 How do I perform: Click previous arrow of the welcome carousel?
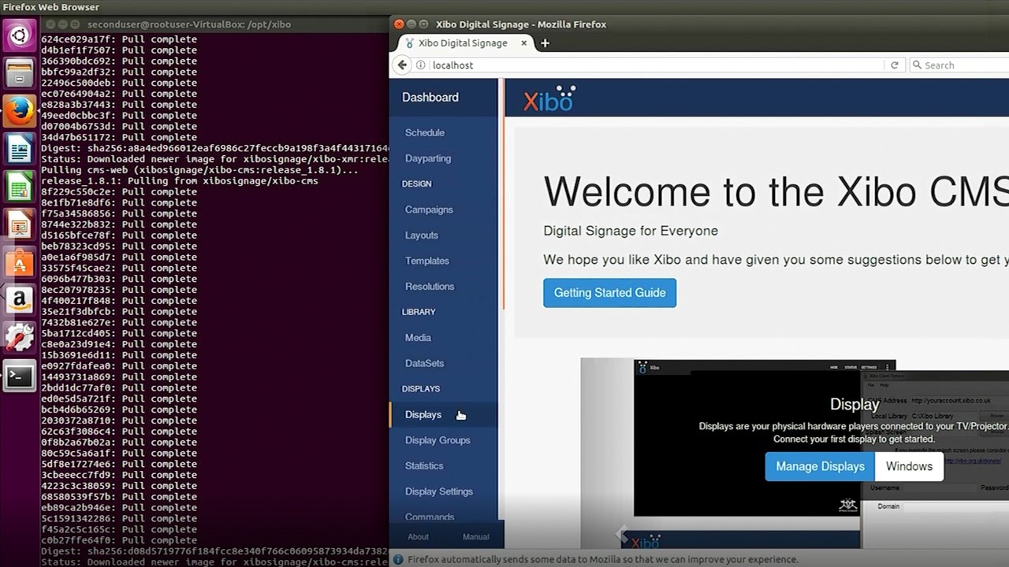(621, 533)
